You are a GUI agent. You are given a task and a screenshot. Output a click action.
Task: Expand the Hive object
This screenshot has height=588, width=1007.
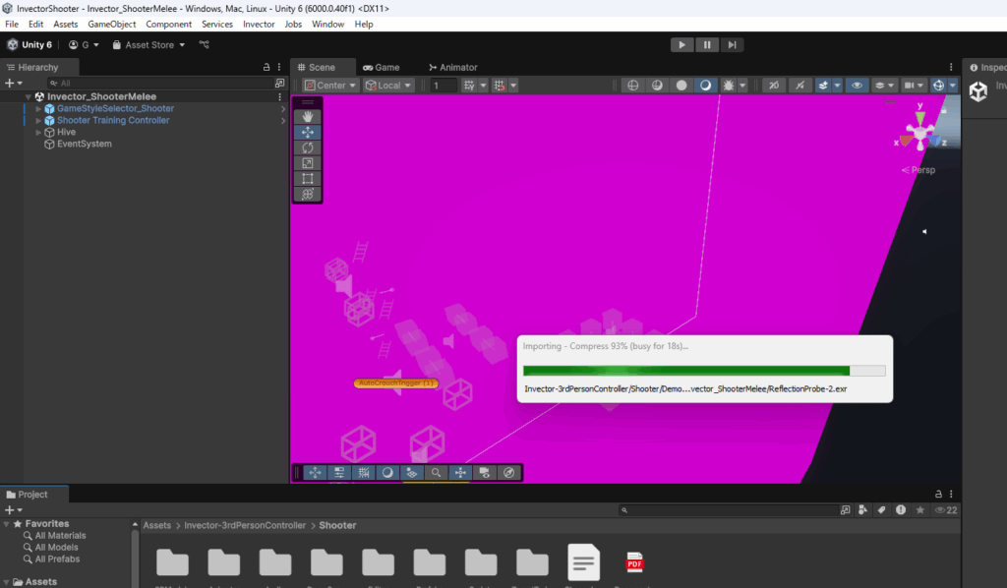tap(38, 132)
